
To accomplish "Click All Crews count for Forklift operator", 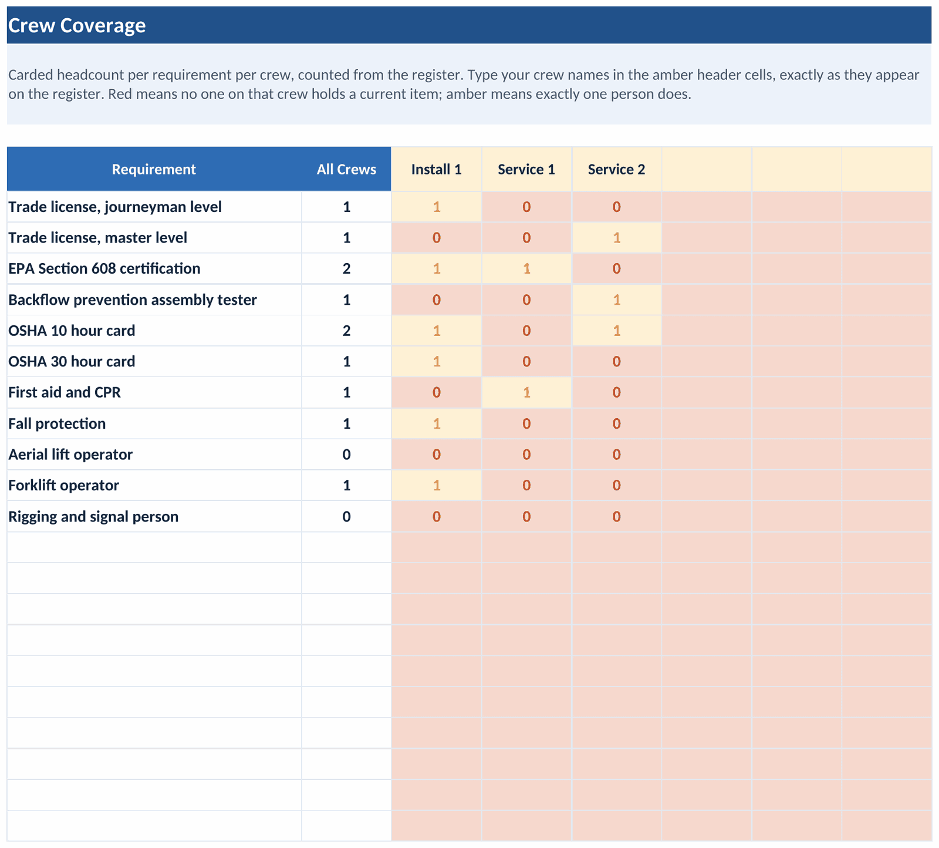I will point(346,485).
